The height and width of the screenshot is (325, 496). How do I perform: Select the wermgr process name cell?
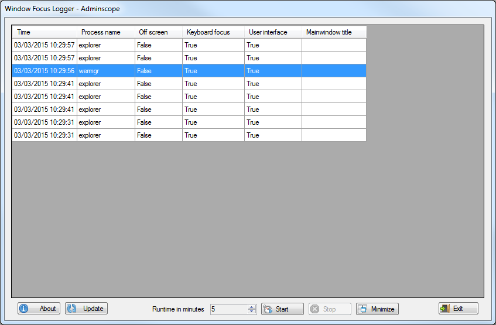tap(106, 71)
